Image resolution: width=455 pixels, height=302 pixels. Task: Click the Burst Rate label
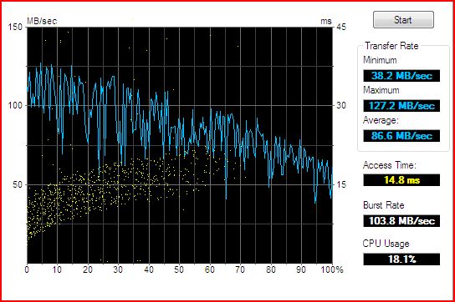384,205
